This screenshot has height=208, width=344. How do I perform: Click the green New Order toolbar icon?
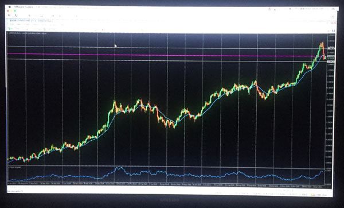pyautogui.click(x=9, y=29)
